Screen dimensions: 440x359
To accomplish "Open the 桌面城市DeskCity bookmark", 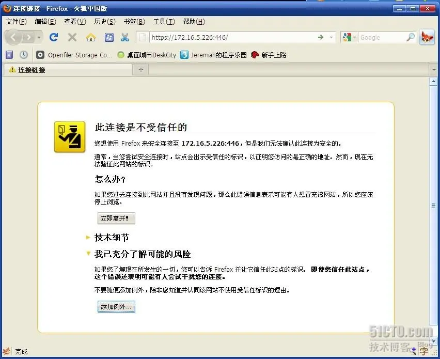I will [147, 55].
